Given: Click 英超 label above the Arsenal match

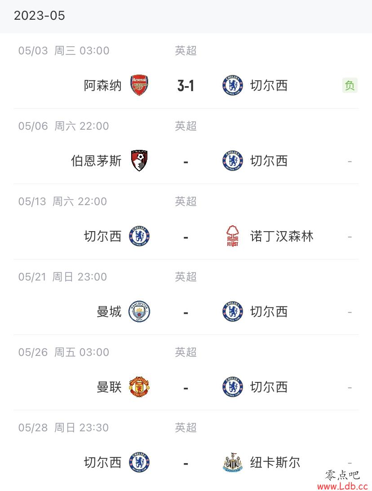Looking at the screenshot, I should [x=186, y=50].
